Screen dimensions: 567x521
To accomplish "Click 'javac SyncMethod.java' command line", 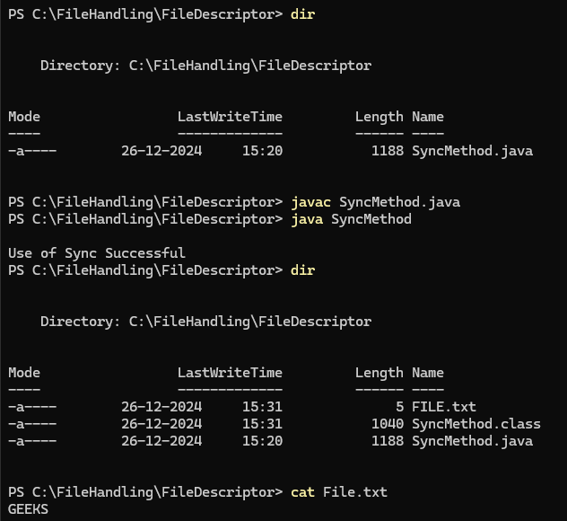I will point(375,202).
